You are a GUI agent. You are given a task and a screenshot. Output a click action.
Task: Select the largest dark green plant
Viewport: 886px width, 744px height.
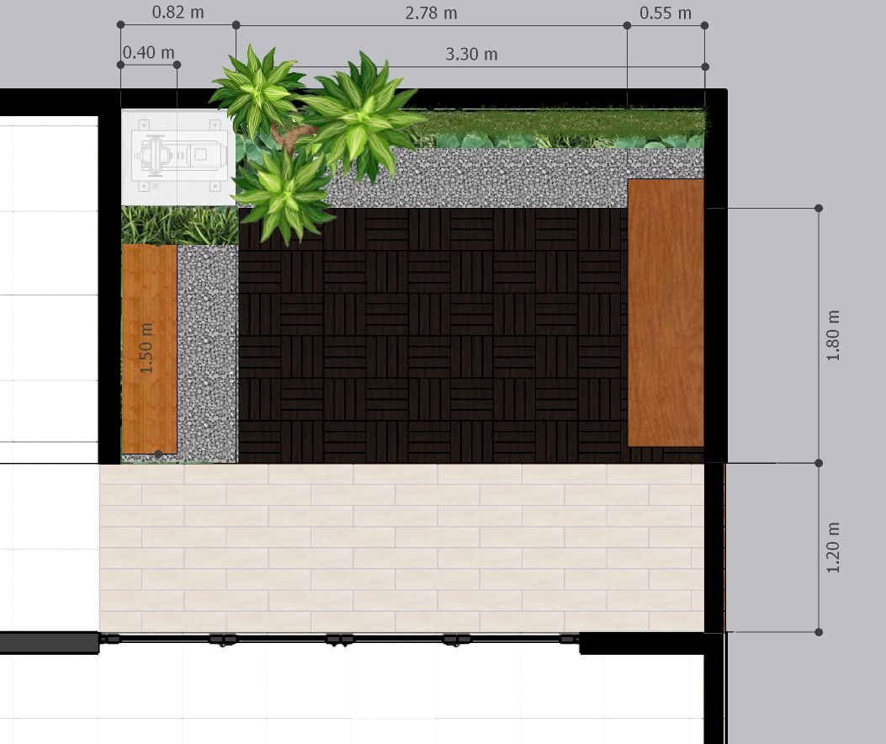360,118
